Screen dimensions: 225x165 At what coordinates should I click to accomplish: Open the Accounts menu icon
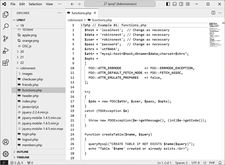pyautogui.click(x=5, y=142)
